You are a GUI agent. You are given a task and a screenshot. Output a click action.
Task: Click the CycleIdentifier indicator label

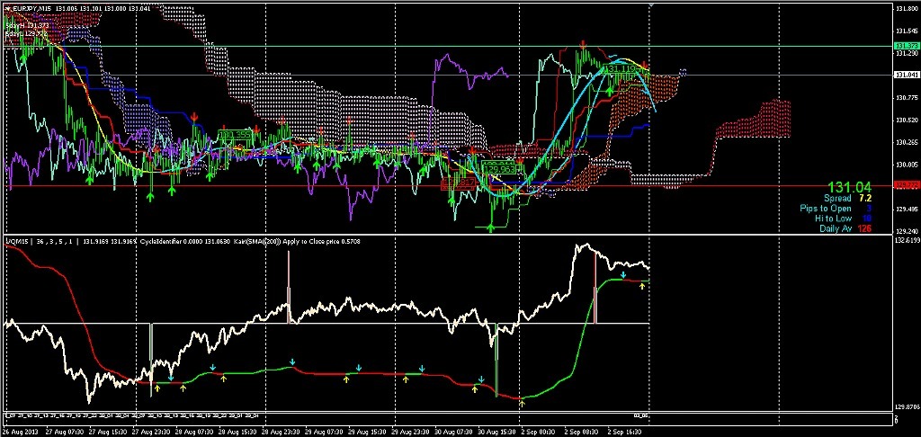[x=163, y=241]
